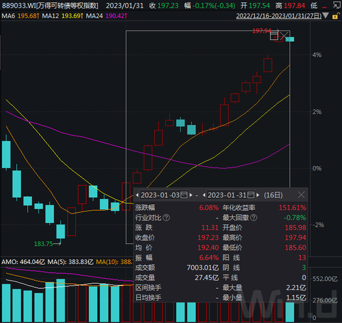Viewport: 342px width, 323px height.
Task: Select the MA6 indicator label
Action: (8, 16)
